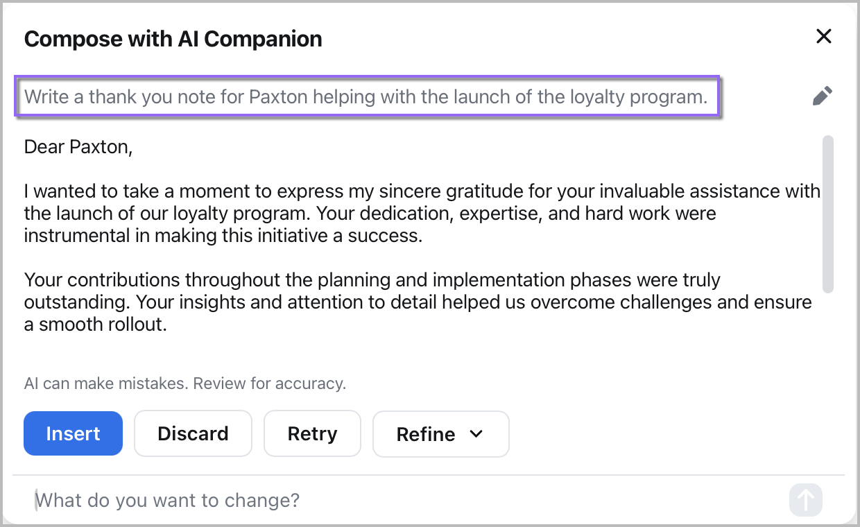Edit the prompt using the pencil icon

(x=822, y=96)
